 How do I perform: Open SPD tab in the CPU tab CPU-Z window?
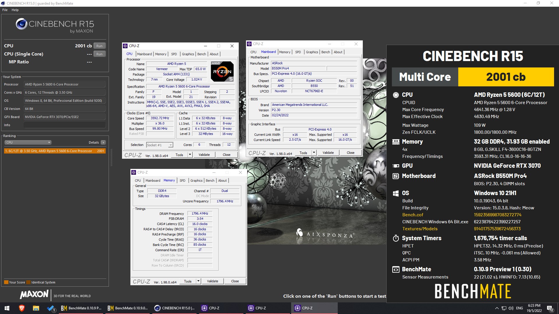[174, 54]
